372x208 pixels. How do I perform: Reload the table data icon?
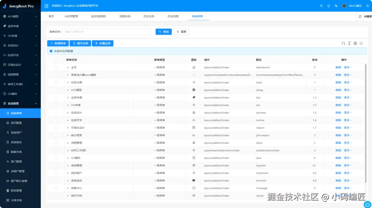click(343, 43)
